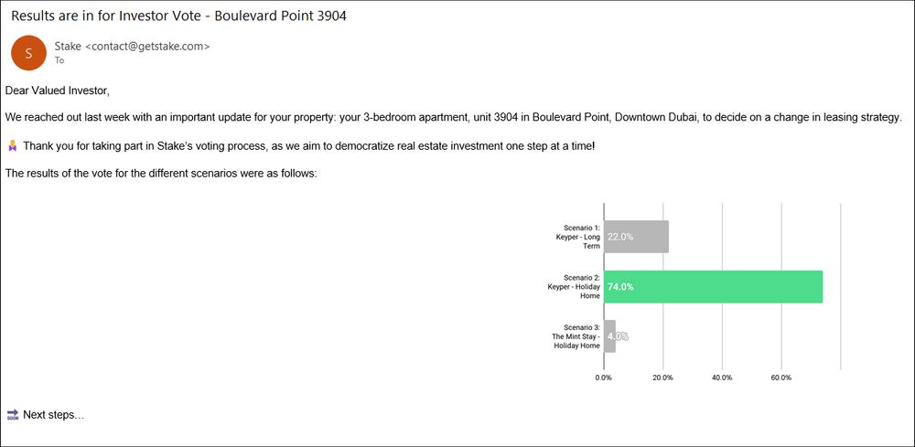Click the orange Stake sender avatar
The width and height of the screenshot is (915, 447).
(28, 53)
